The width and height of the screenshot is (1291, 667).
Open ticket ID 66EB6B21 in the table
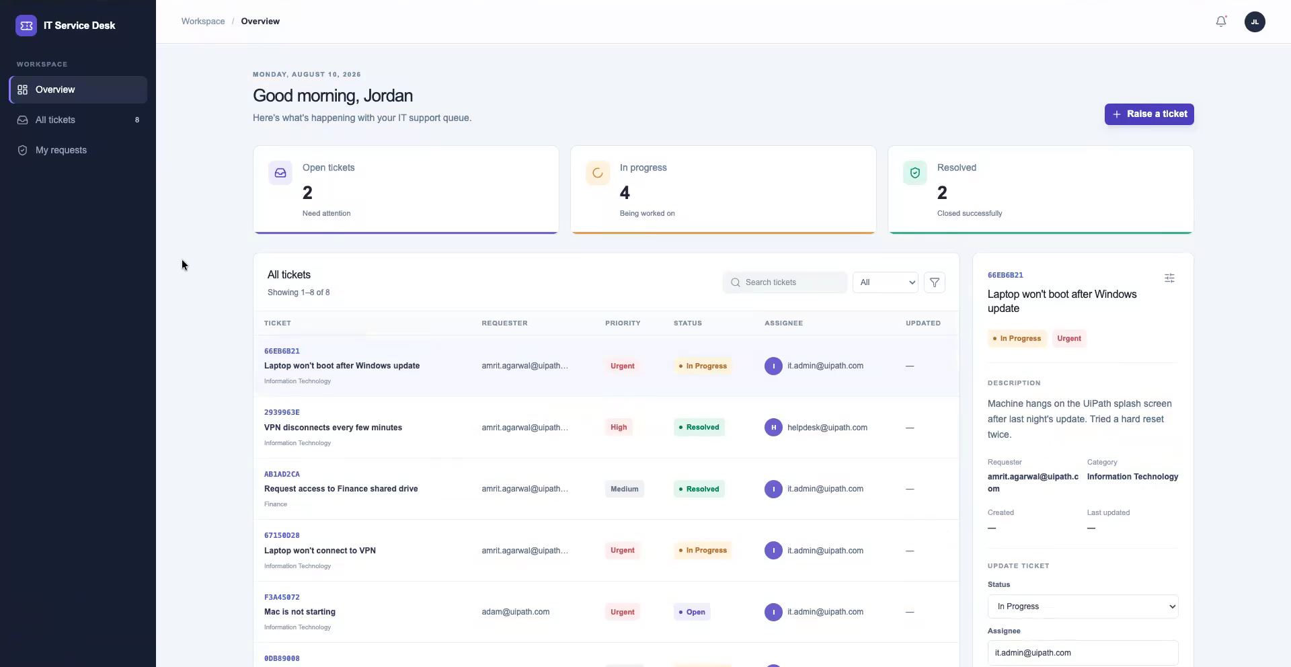282,351
